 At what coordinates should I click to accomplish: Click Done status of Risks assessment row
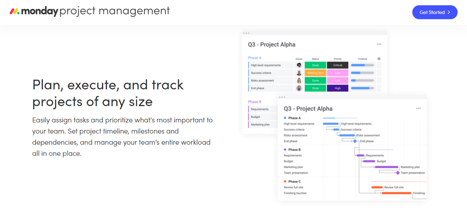click(x=315, y=81)
